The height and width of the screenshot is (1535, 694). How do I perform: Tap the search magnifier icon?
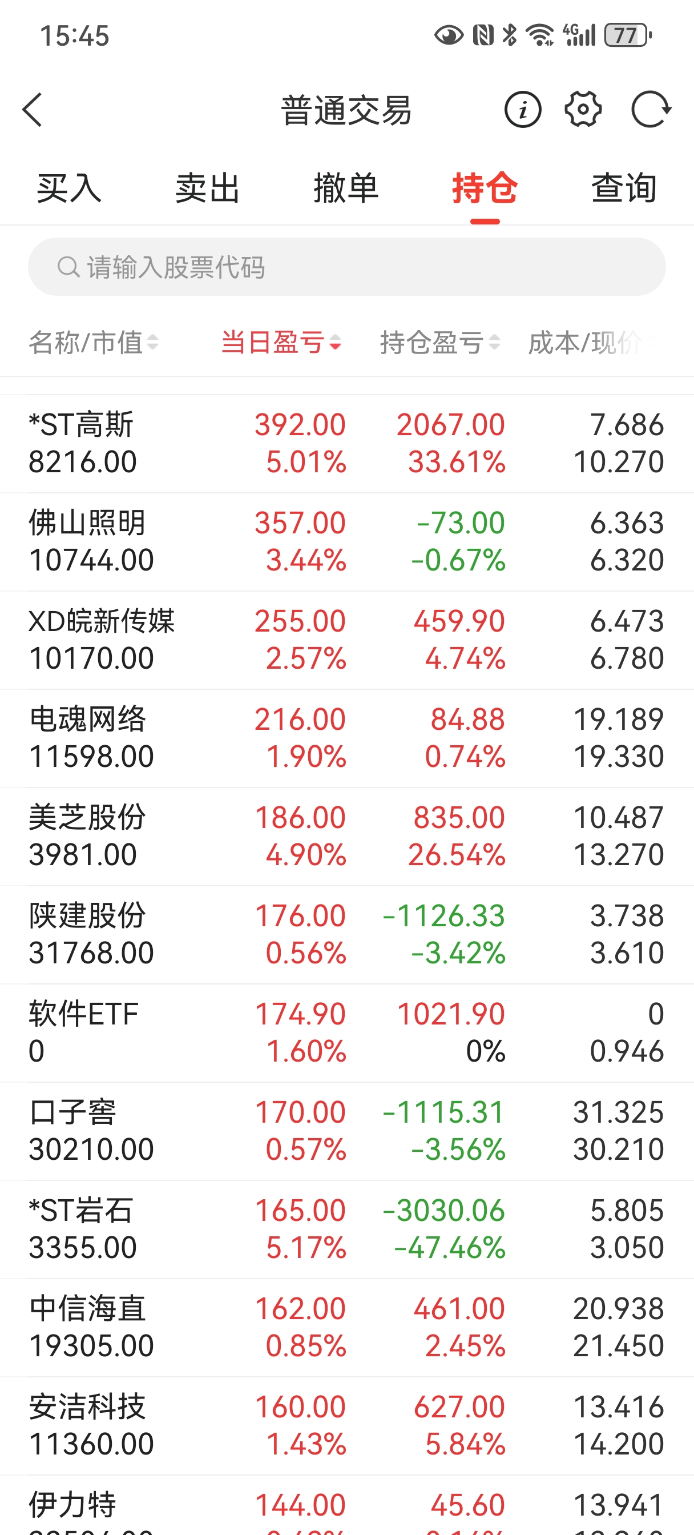click(68, 267)
